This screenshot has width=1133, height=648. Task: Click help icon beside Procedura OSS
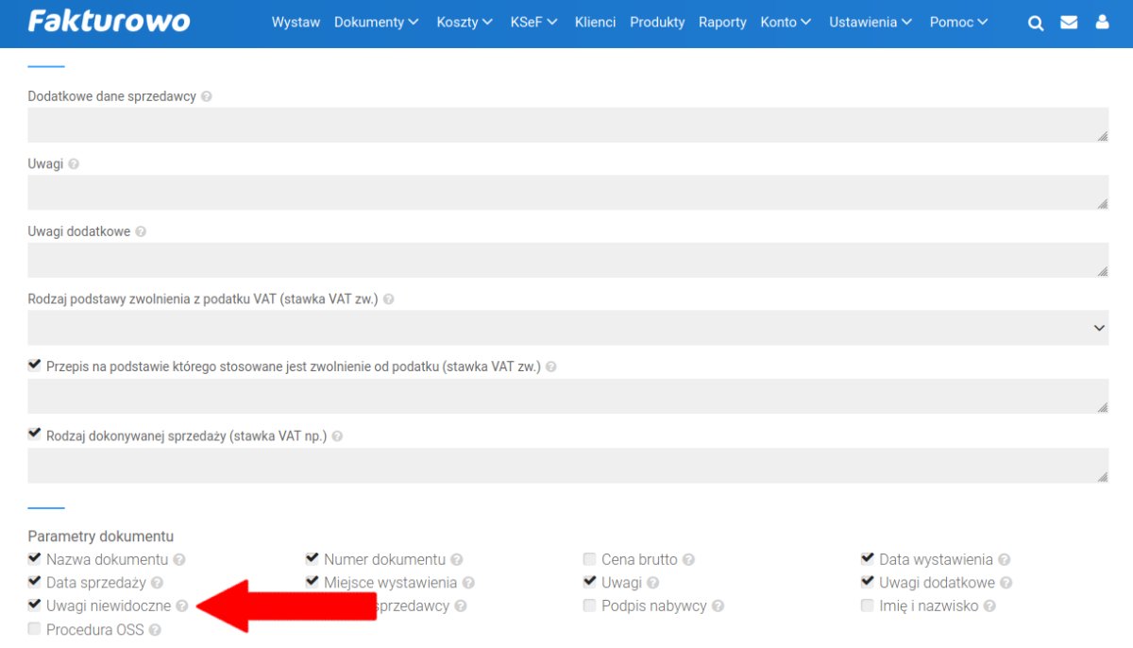click(x=155, y=630)
